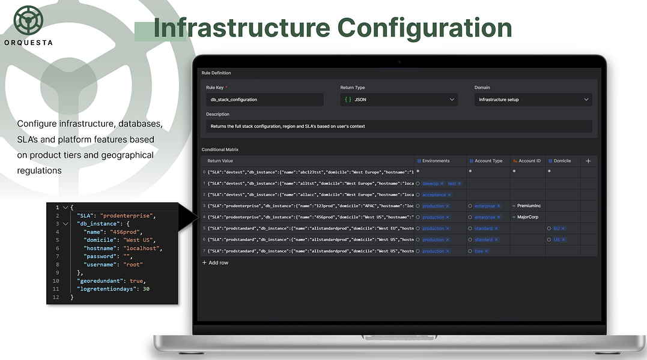
Task: Remove the standard tag in row 6
Action: [x=496, y=240]
